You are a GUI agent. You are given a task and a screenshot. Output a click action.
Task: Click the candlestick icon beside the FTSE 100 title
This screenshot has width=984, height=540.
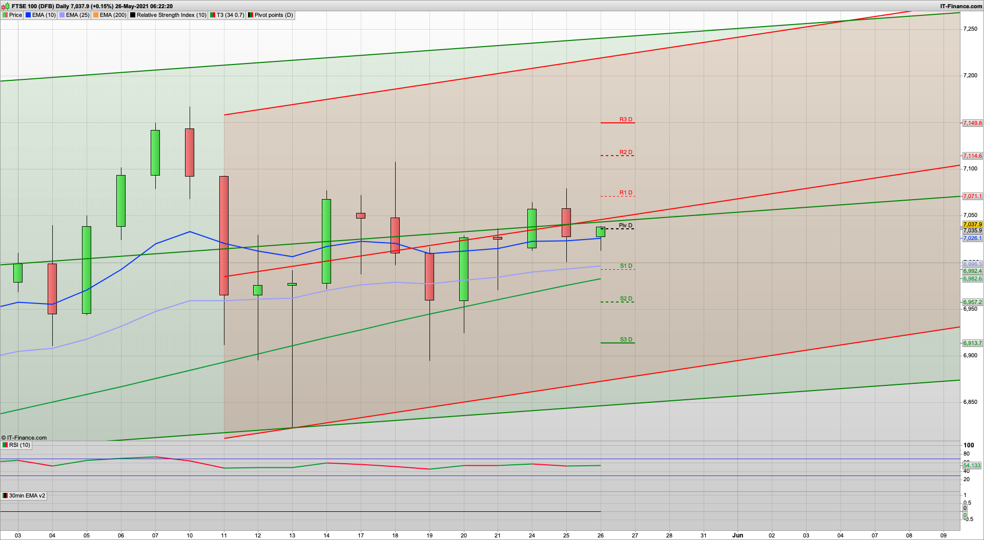5,6
